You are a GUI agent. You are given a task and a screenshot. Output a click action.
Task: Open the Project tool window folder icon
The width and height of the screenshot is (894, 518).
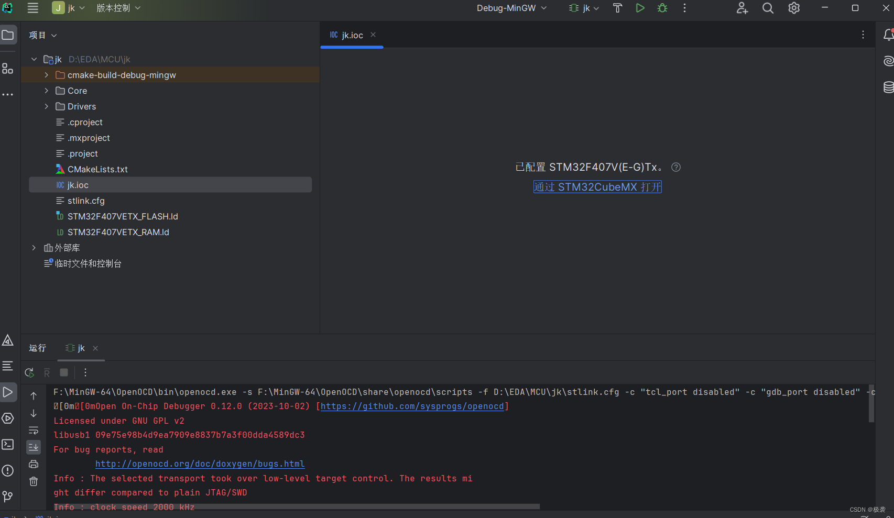click(x=8, y=35)
